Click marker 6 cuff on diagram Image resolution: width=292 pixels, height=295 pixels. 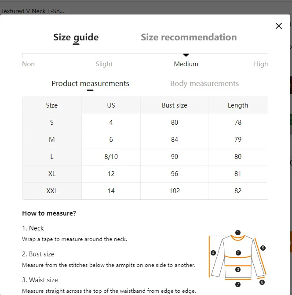262,282
